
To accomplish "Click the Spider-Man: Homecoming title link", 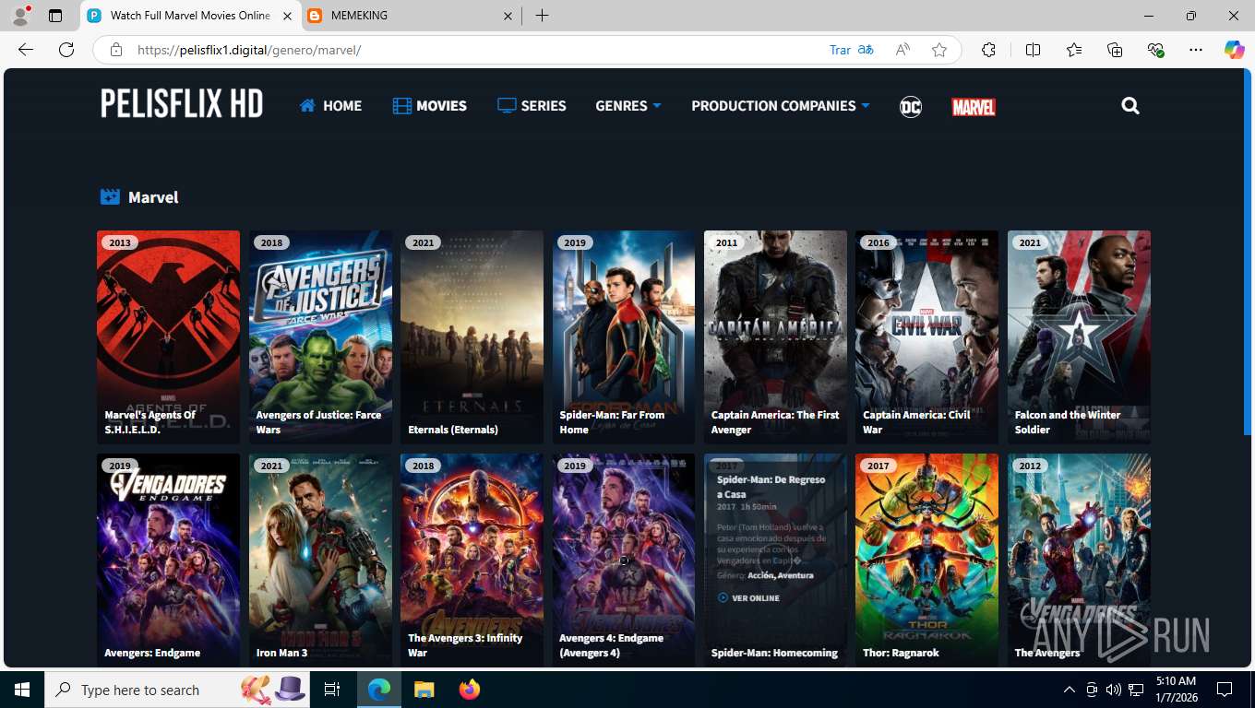I will pyautogui.click(x=774, y=653).
